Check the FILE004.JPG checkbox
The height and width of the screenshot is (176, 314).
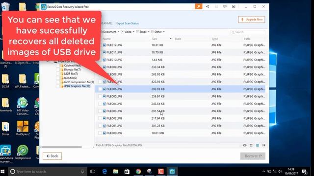click(x=100, y=104)
